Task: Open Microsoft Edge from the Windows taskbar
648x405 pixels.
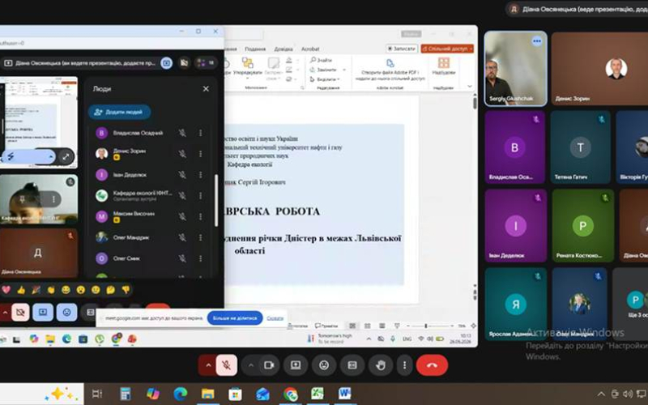Action: (180, 394)
